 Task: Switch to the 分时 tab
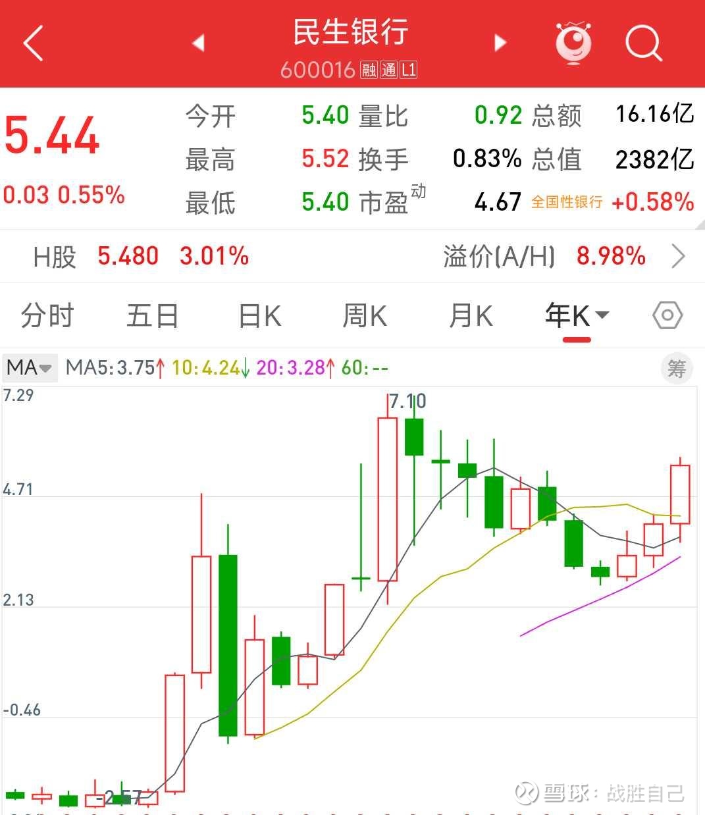[x=47, y=316]
